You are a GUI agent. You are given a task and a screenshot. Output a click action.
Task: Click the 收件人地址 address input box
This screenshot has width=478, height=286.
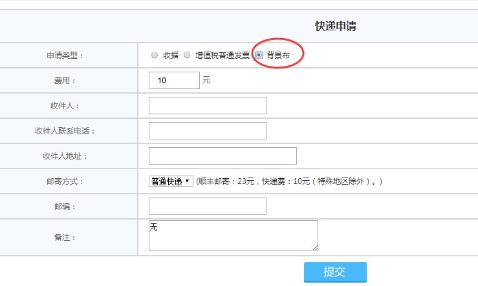(223, 156)
